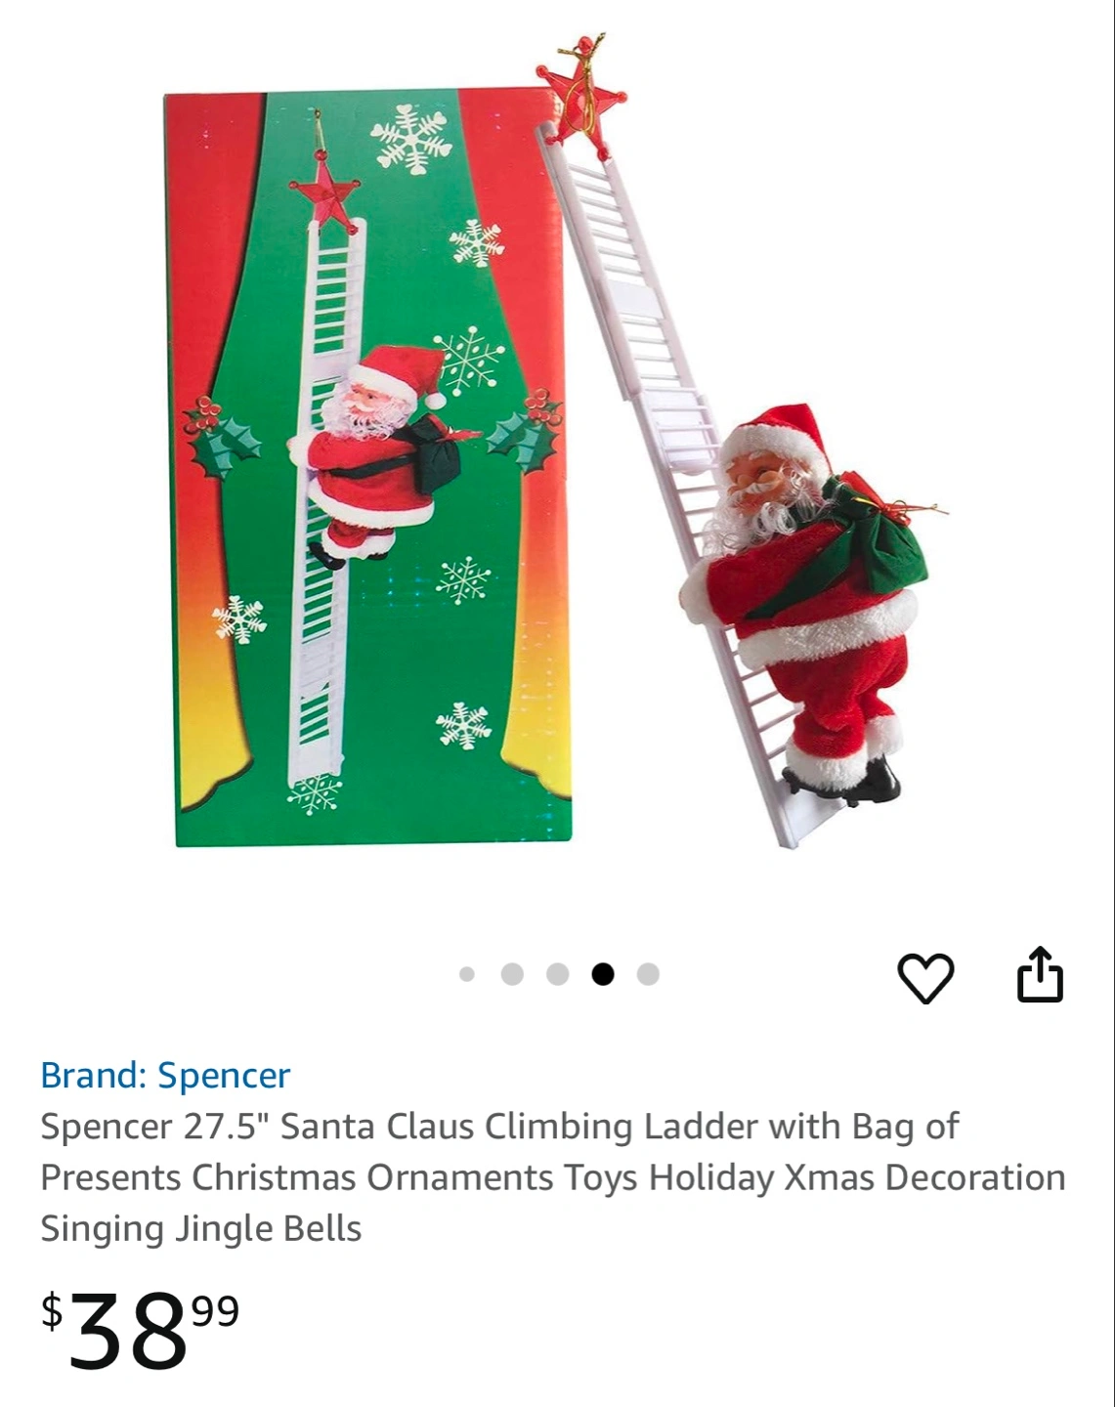Tap the red star printed on the box

(x=323, y=192)
